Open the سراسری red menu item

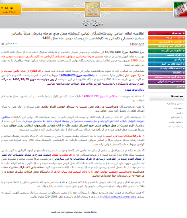point(166,33)
